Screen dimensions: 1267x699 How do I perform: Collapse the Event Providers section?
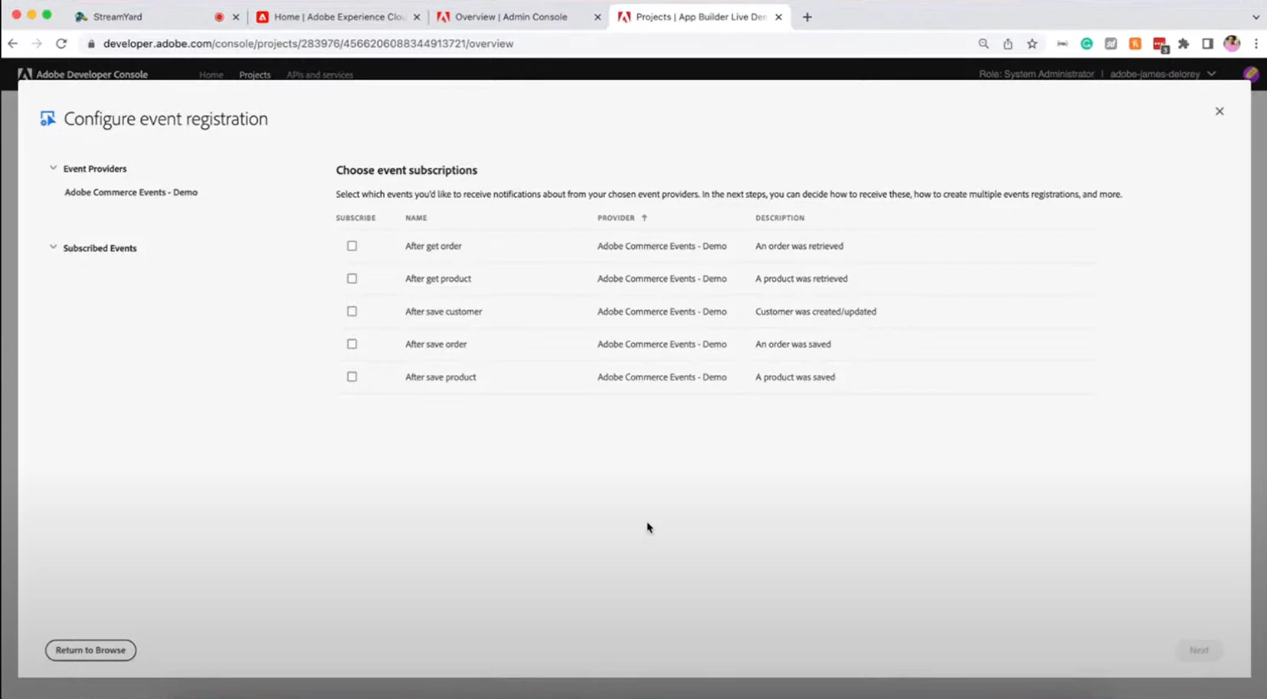coord(53,168)
